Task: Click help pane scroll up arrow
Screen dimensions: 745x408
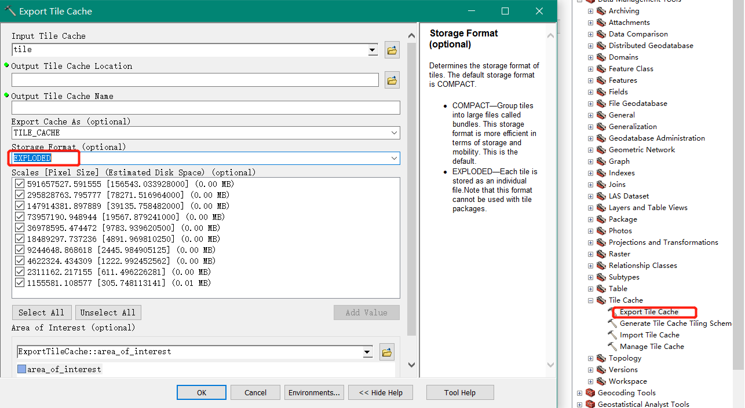Action: tap(550, 35)
